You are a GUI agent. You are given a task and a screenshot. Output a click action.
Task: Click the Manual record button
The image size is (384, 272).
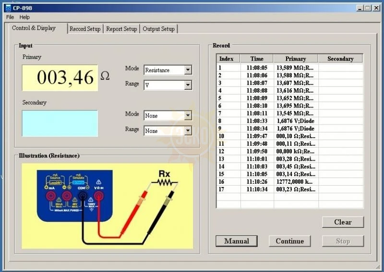237,241
